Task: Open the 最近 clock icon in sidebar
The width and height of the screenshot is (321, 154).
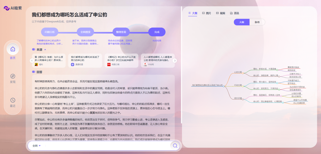Action: [x=13, y=100]
